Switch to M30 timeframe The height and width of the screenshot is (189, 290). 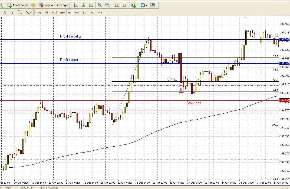click(62, 12)
